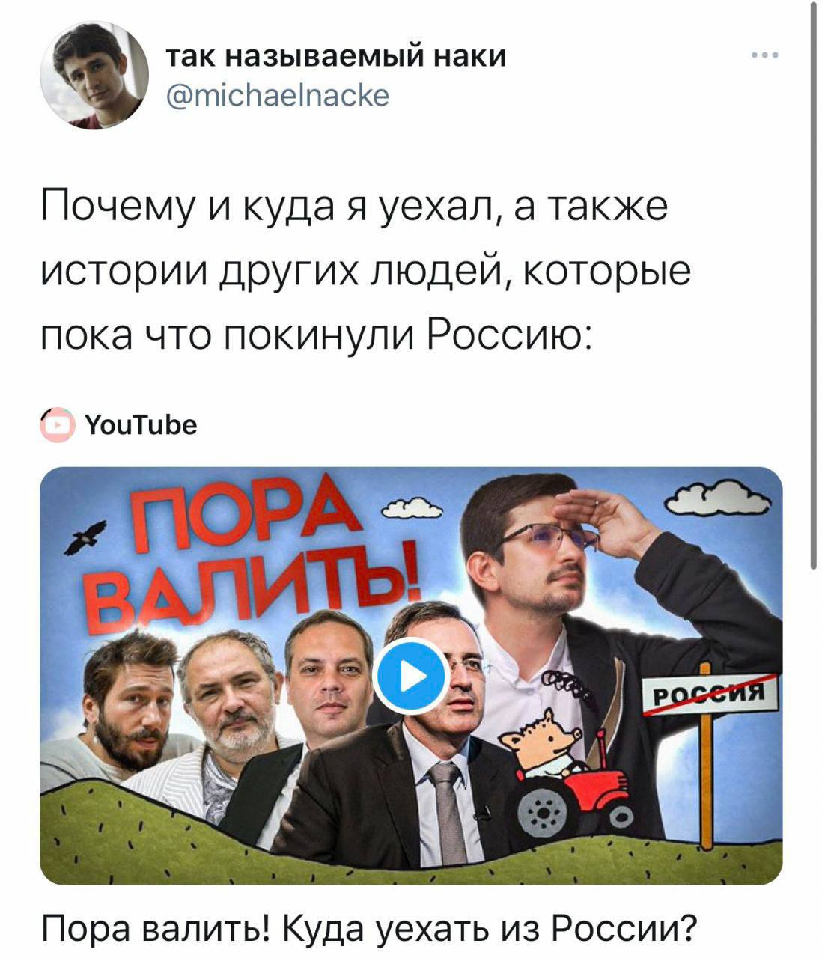Click the "YouTube" source label
This screenshot has height=958, width=822.
pyautogui.click(x=141, y=425)
